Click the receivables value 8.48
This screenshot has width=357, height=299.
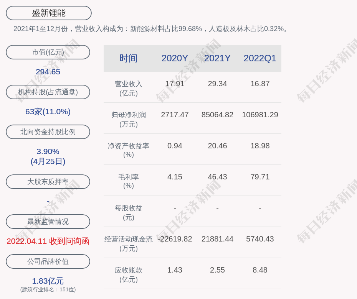coord(260,270)
